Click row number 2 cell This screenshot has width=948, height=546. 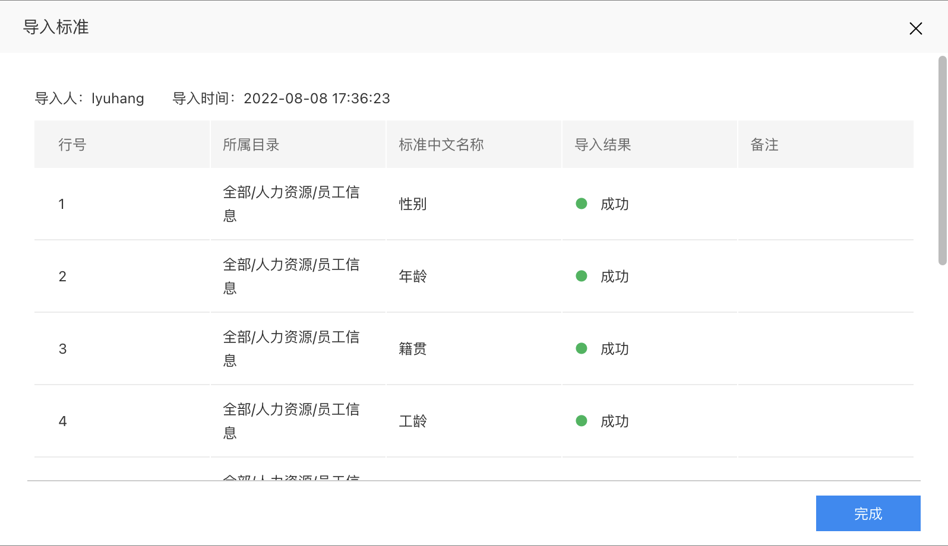coord(122,277)
